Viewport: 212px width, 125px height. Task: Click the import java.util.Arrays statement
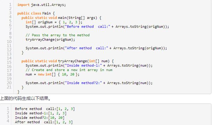(x=41, y=5)
